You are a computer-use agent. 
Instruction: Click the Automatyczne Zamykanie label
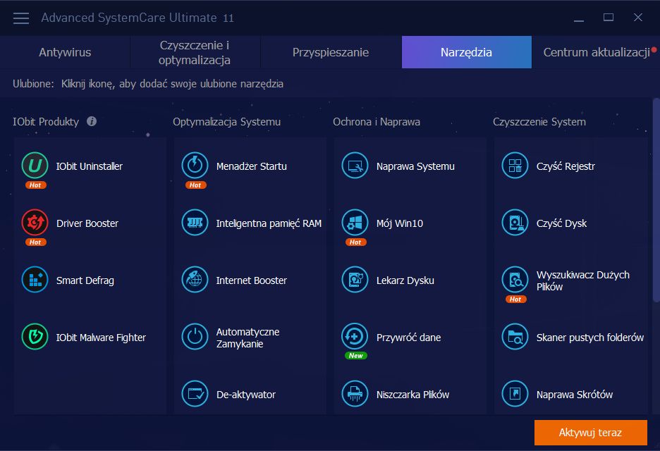point(248,338)
